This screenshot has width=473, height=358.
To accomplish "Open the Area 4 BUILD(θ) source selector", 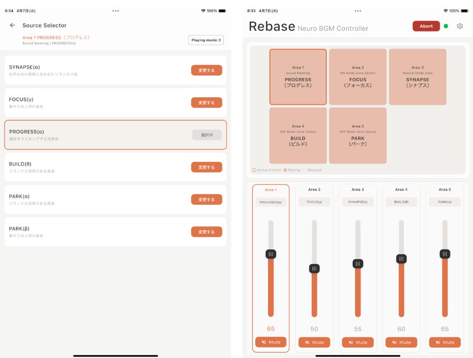I will click(401, 202).
